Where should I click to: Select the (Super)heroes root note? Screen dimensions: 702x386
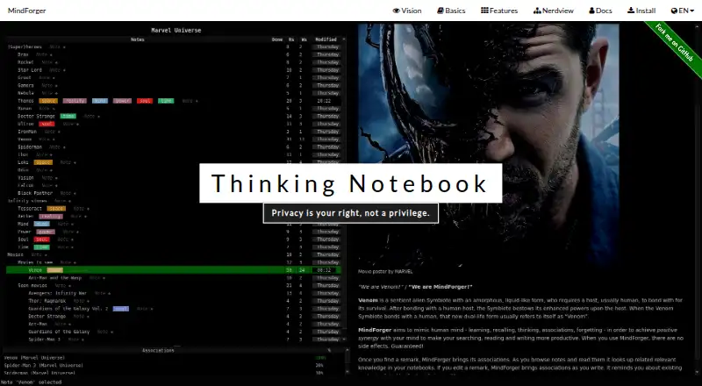(25, 46)
